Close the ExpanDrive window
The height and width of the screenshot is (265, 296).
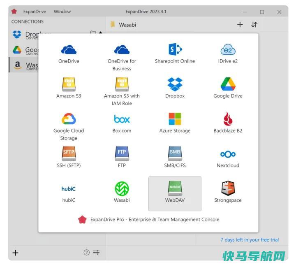tap(280, 12)
